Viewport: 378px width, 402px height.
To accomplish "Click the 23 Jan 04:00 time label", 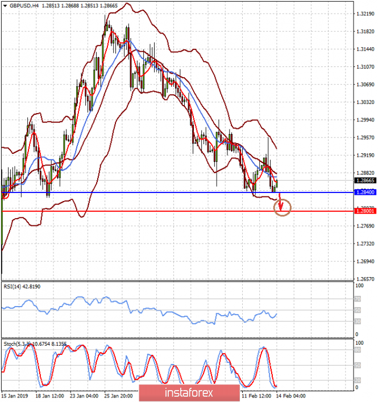I will click(84, 396).
